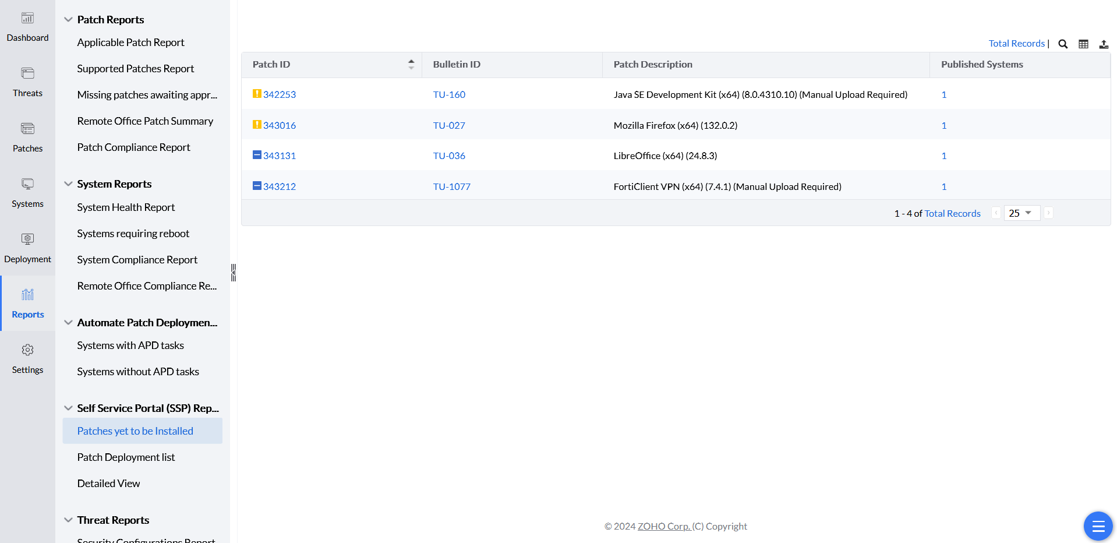Open patch ID 343016 link

[x=279, y=125]
